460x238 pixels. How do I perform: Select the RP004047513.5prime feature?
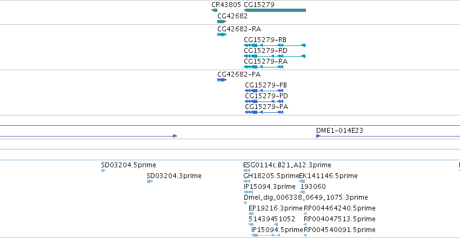(x=305, y=225)
